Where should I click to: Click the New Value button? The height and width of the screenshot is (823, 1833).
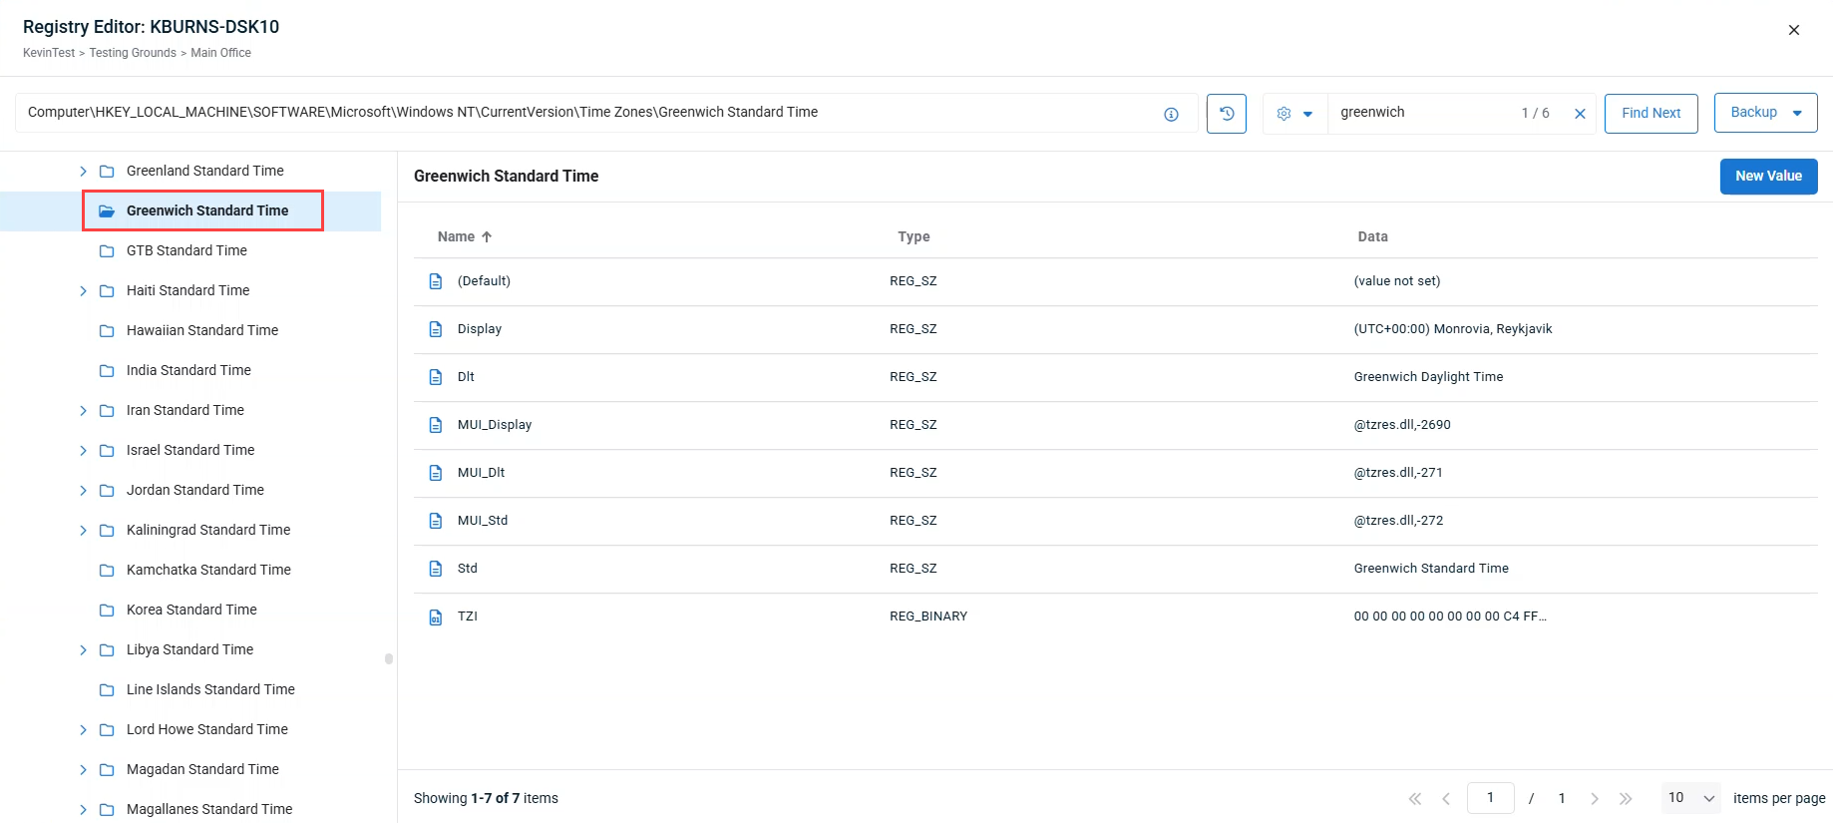coord(1768,177)
